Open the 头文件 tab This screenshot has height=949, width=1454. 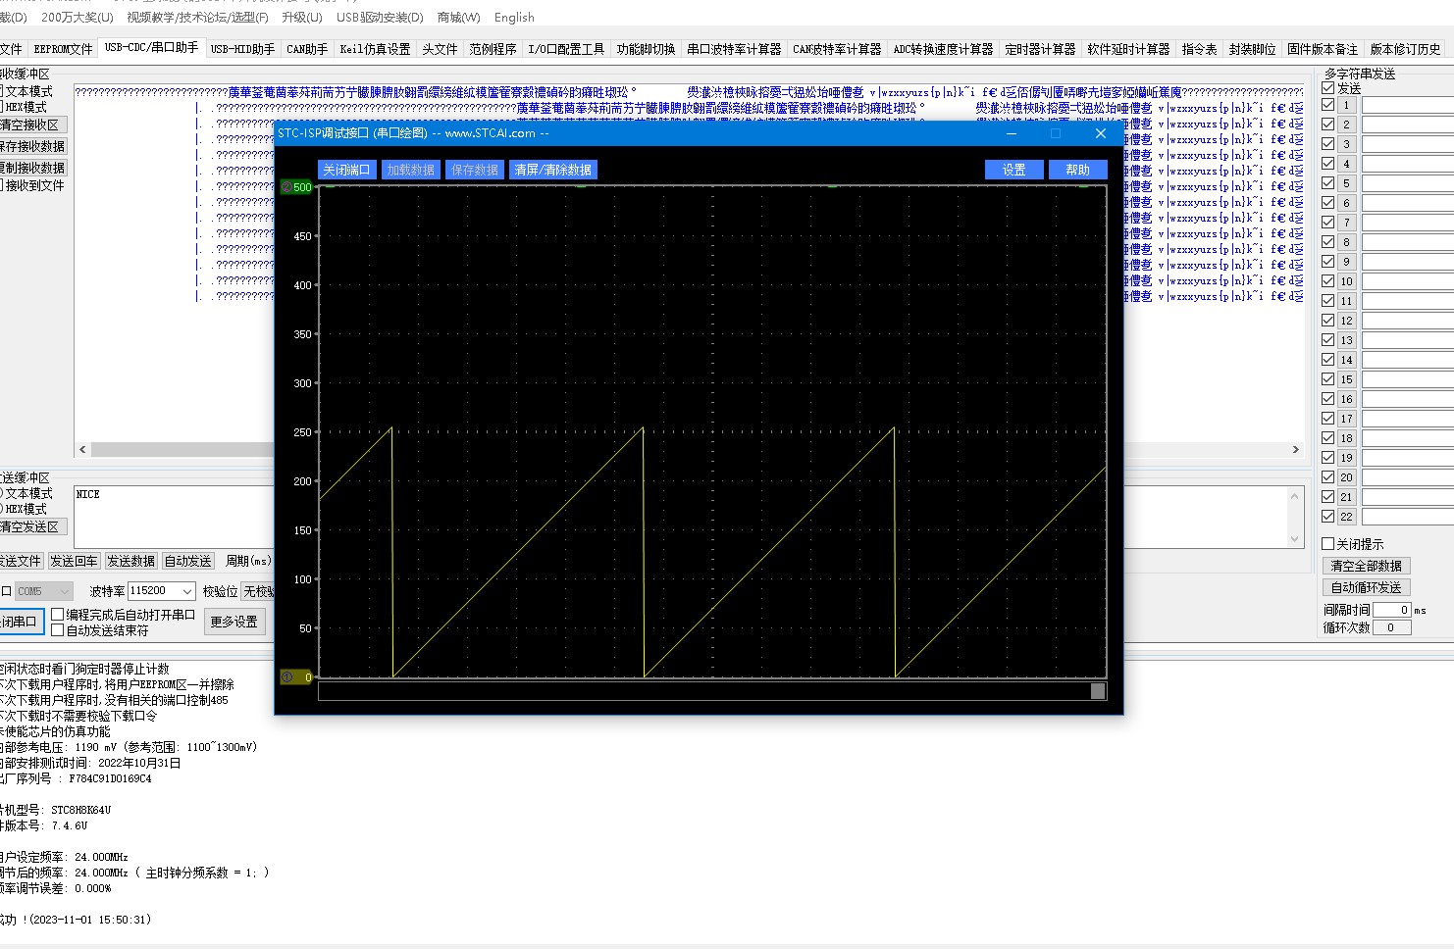pos(440,48)
